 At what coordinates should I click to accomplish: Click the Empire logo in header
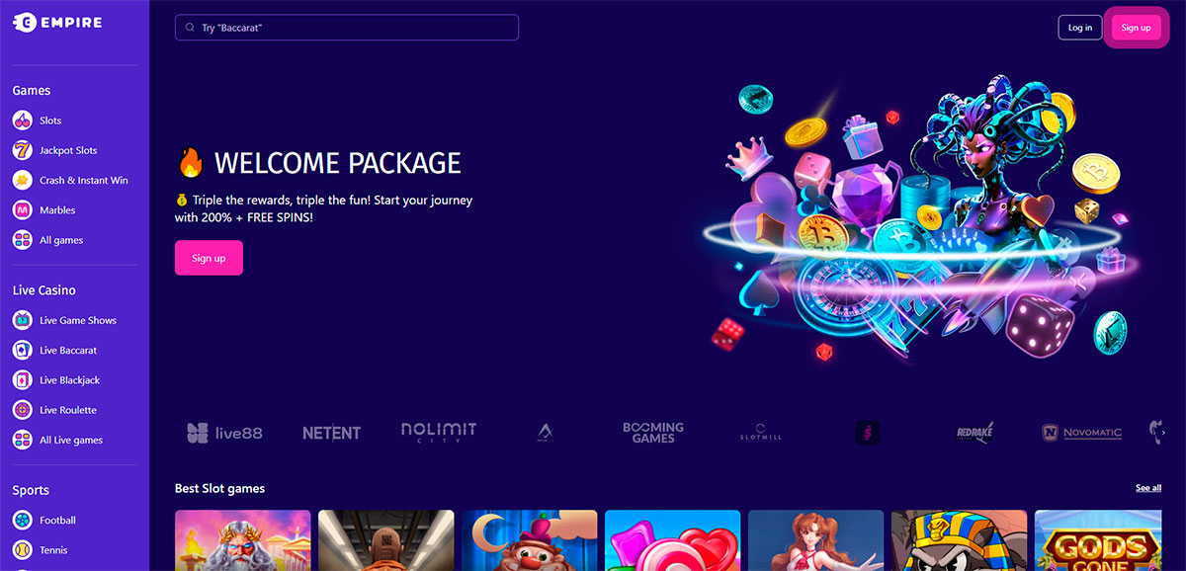[57, 22]
